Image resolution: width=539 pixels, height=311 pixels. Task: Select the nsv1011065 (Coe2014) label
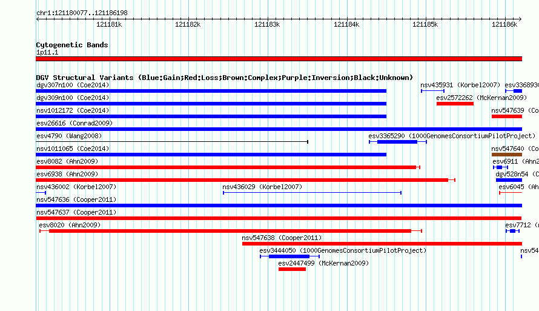click(73, 149)
